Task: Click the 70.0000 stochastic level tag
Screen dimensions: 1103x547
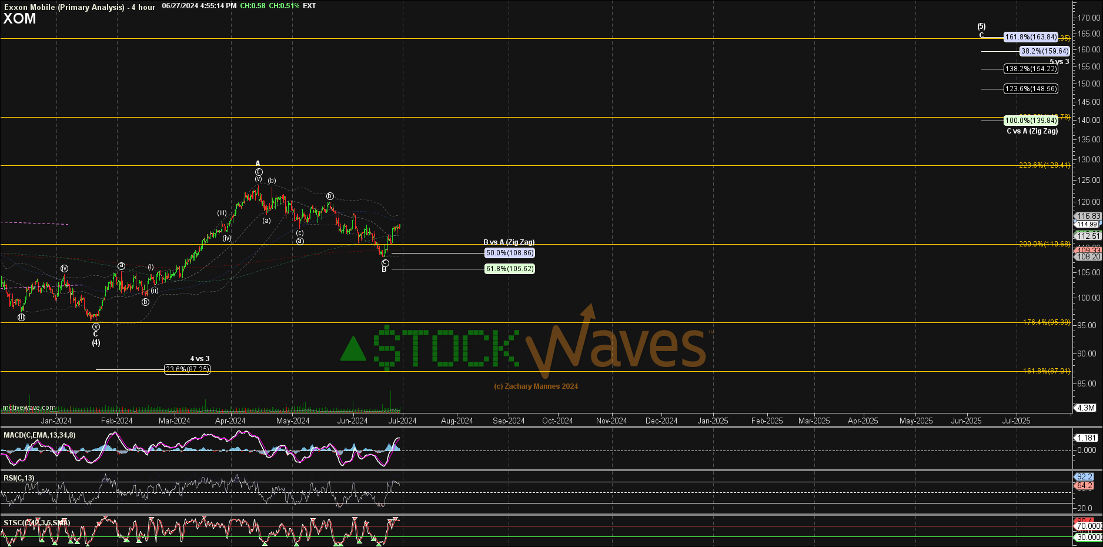Action: coord(1089,526)
